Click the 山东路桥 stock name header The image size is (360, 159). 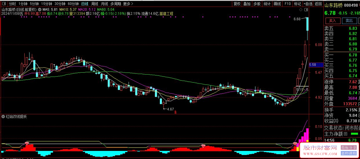point(333,5)
